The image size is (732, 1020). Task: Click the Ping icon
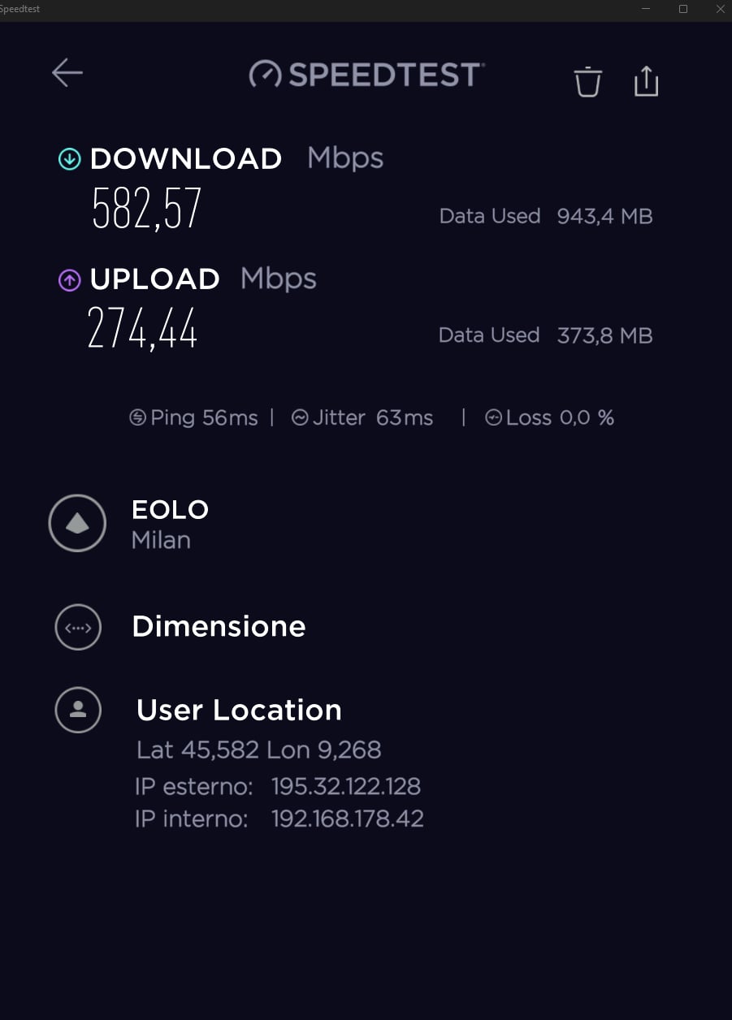(x=138, y=417)
